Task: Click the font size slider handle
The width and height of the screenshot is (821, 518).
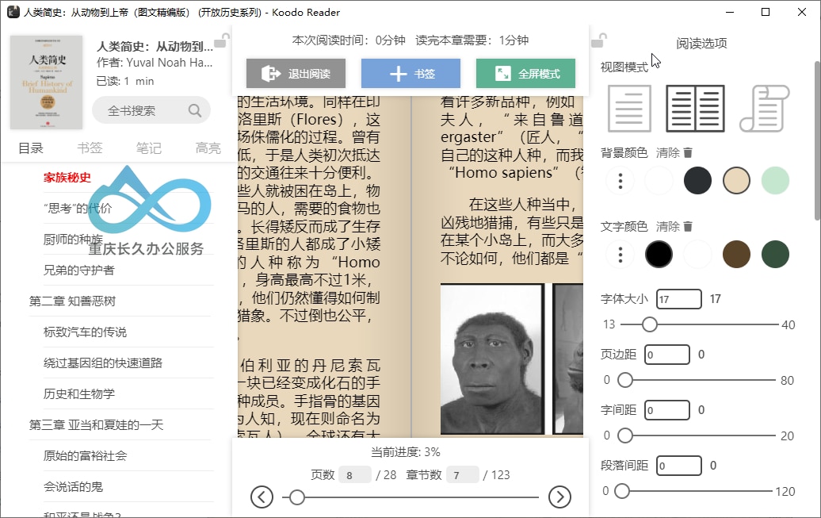Action: point(649,324)
